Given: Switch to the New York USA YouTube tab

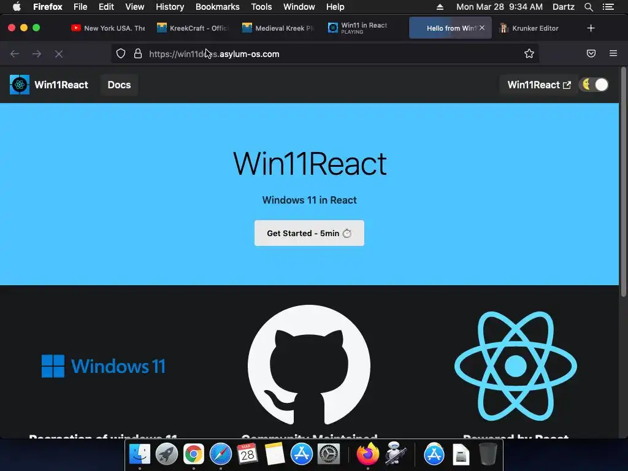Looking at the screenshot, I should point(108,28).
